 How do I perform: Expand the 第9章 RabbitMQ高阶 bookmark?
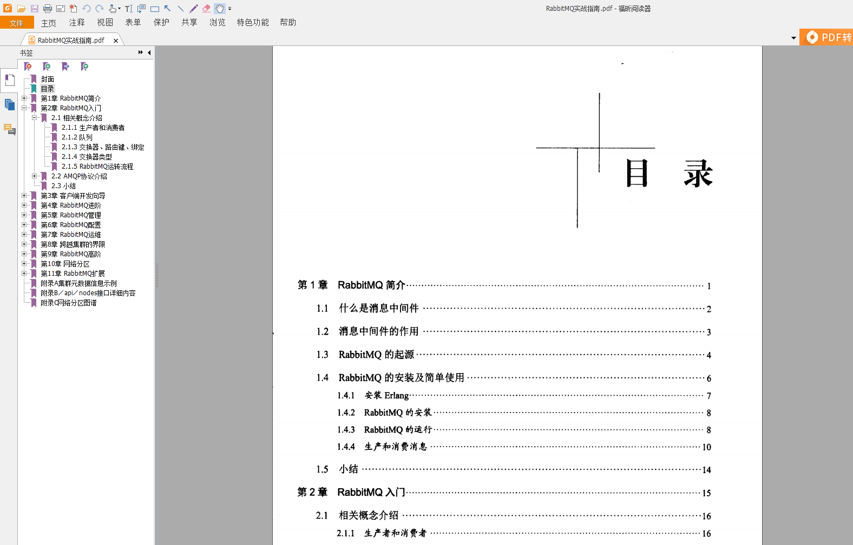[x=24, y=254]
